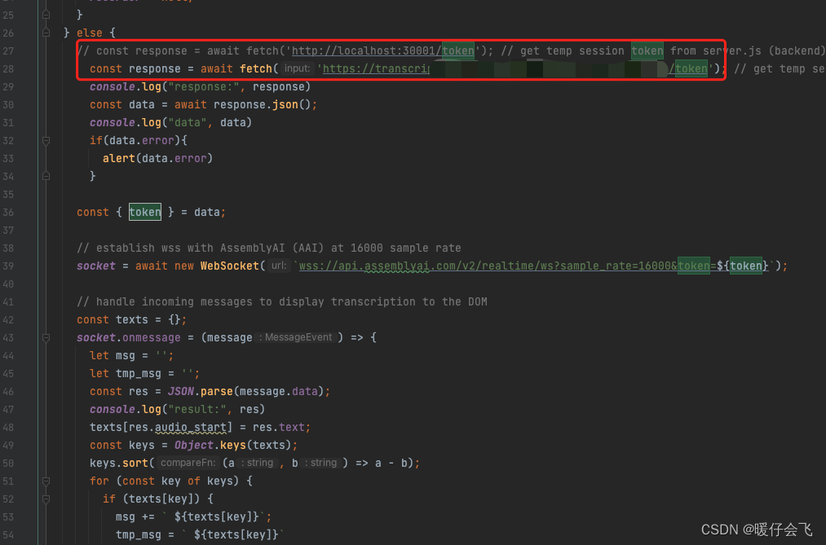Select line number 27 in the gutter
826x545 pixels.
pos(8,51)
